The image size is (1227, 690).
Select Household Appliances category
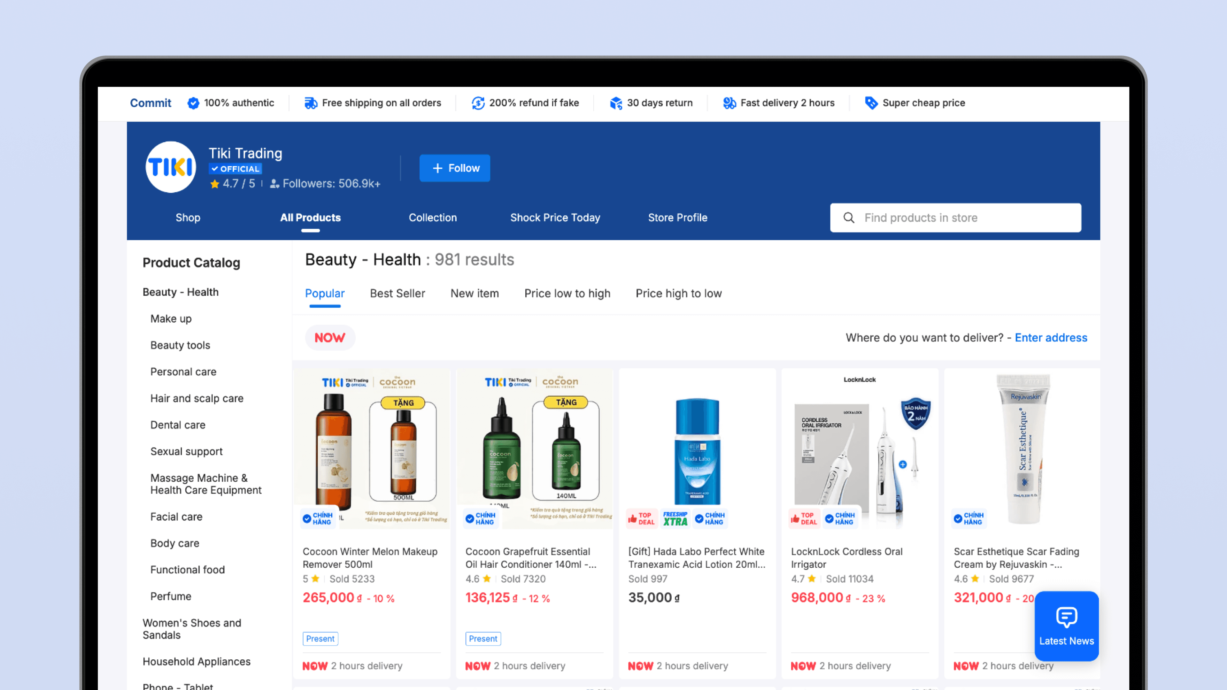(x=196, y=662)
